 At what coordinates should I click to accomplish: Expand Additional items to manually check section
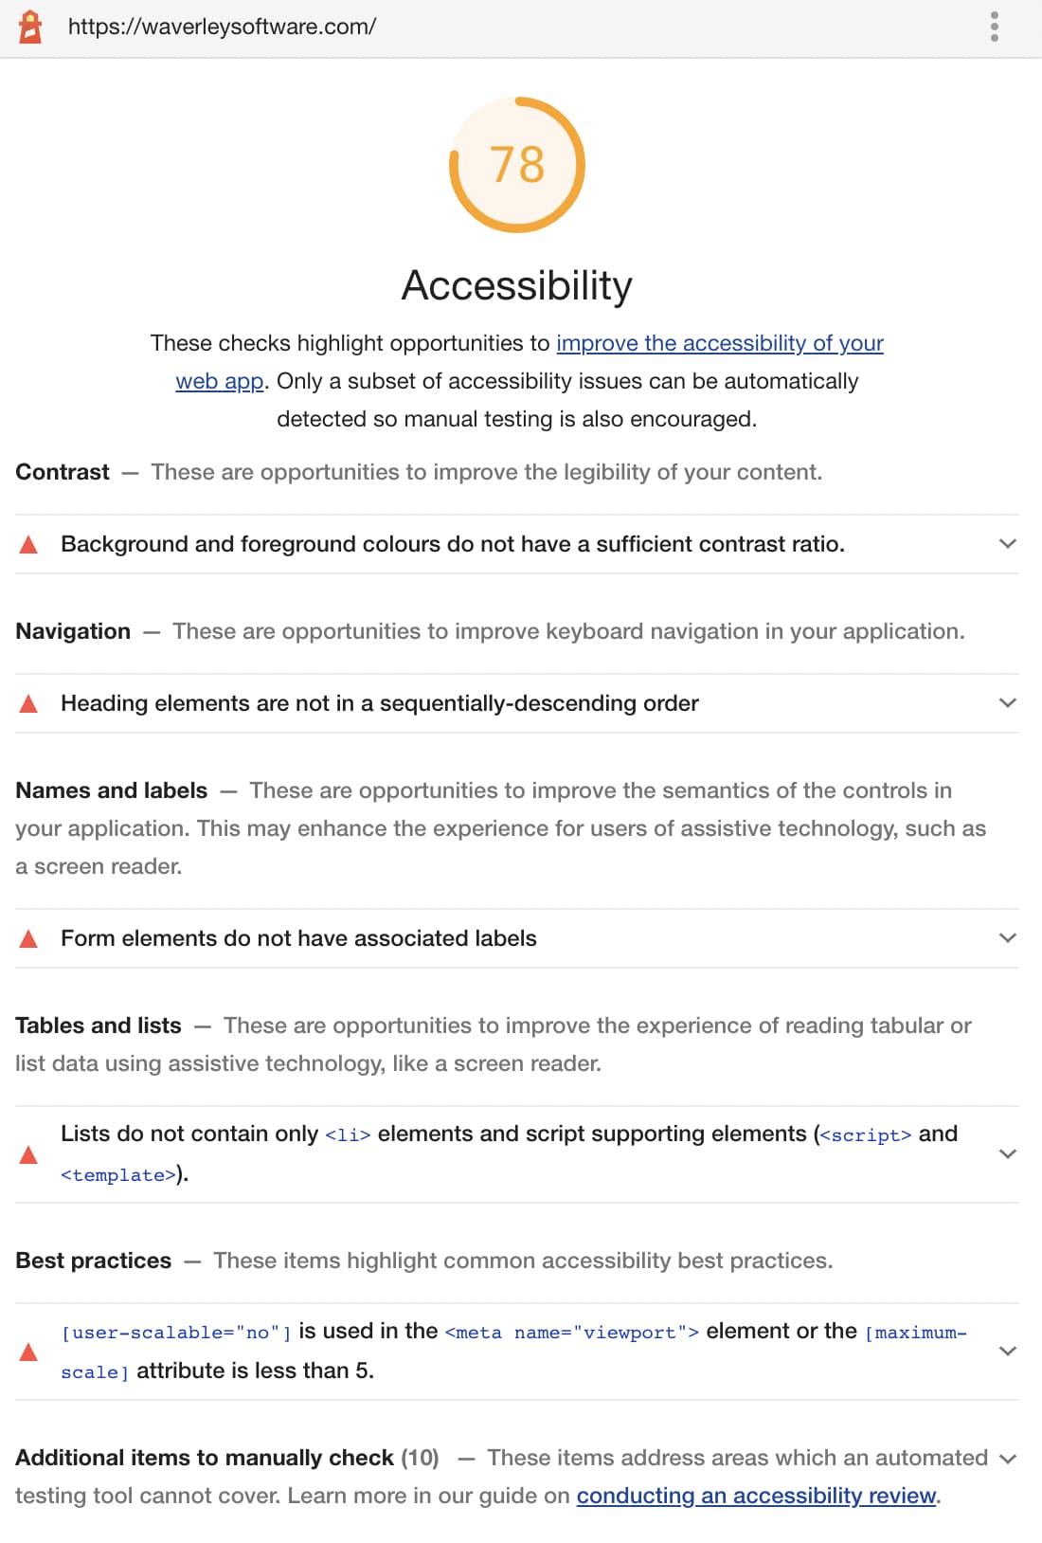1006,1460
